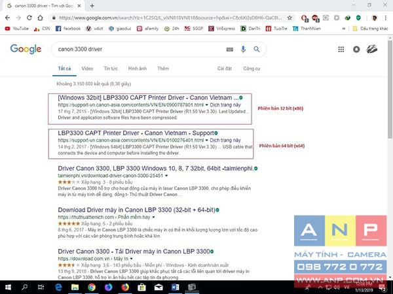Open the CSN bookmark

[42, 29]
